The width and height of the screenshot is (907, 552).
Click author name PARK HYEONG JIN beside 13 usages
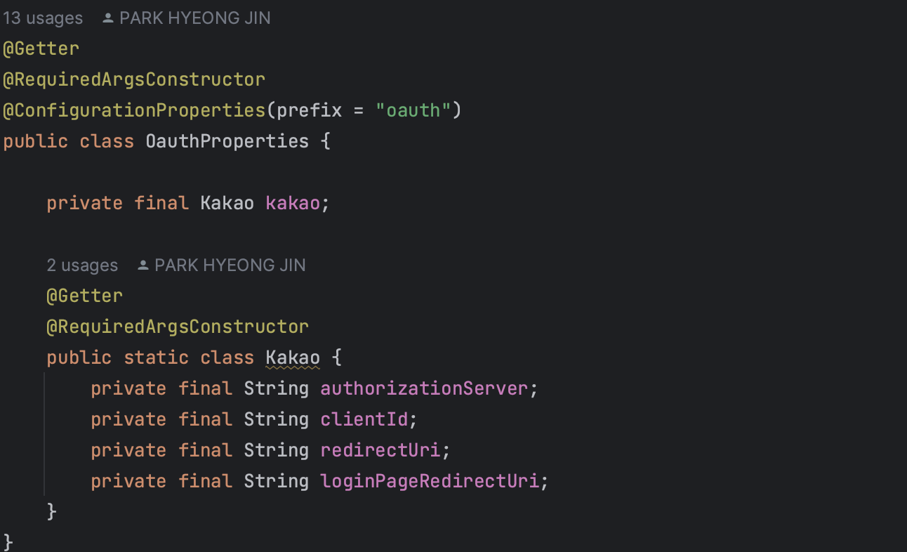click(195, 18)
